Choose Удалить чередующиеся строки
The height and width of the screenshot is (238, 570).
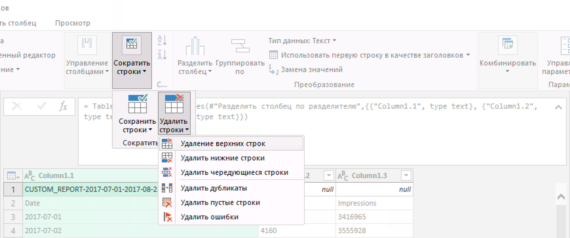[x=231, y=172]
